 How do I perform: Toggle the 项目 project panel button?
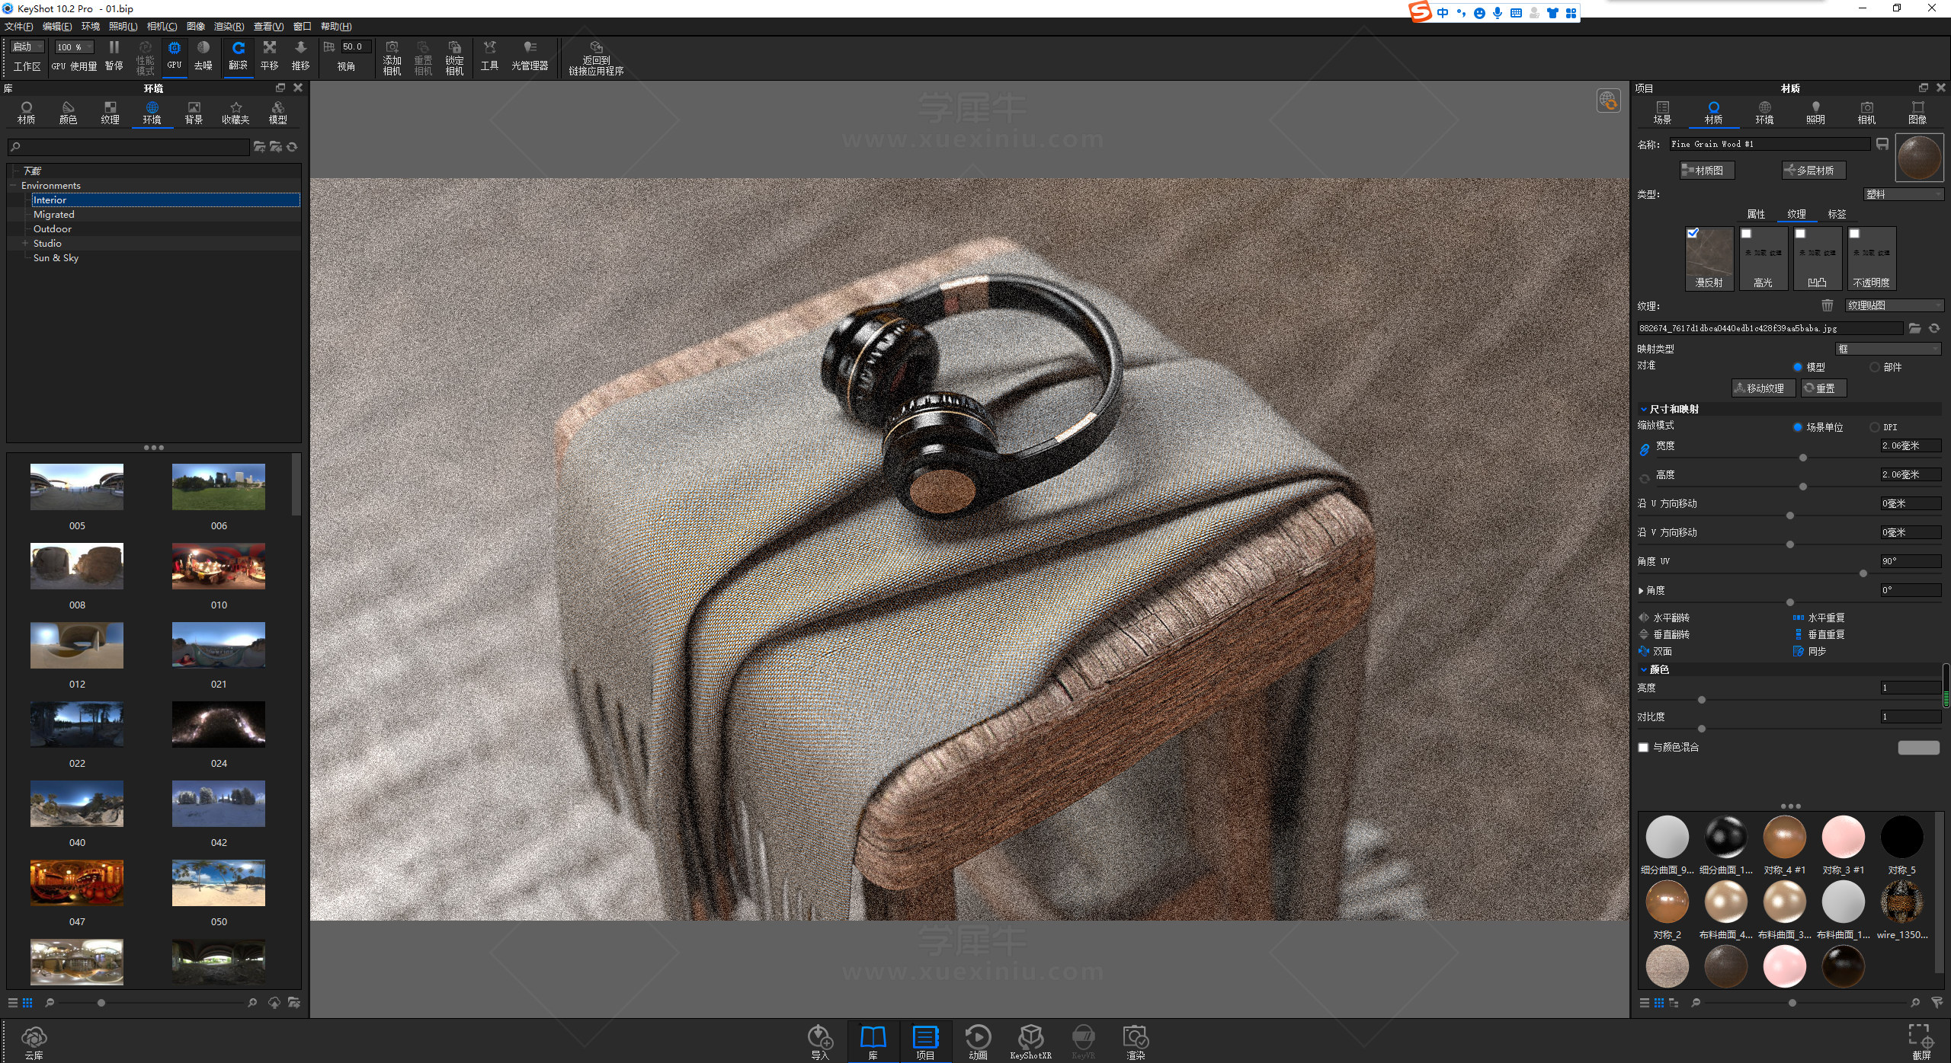(925, 1042)
